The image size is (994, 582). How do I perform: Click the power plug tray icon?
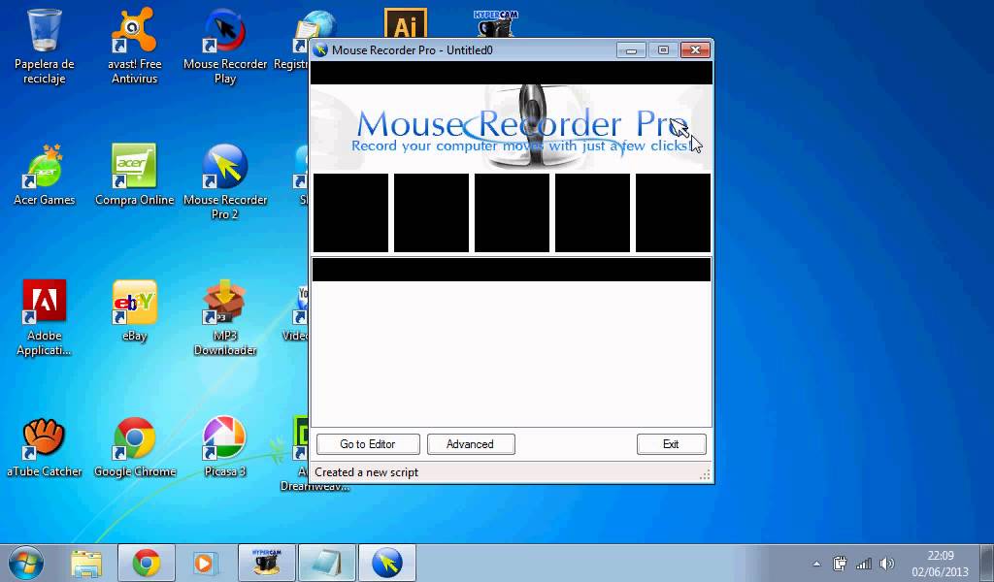(840, 563)
